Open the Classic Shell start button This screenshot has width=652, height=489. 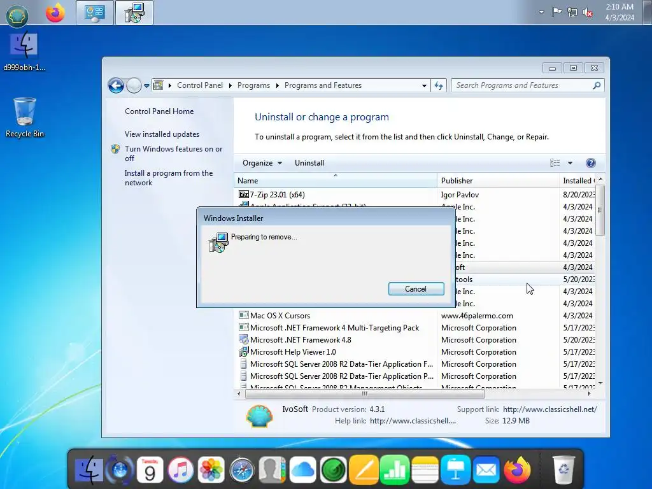click(17, 16)
